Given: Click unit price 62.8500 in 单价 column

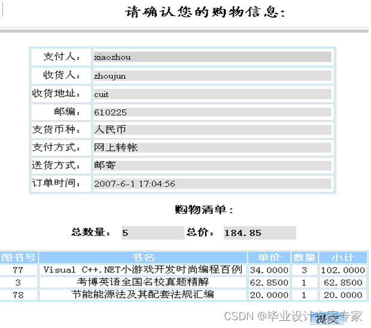Looking at the screenshot, I should coord(269,283).
